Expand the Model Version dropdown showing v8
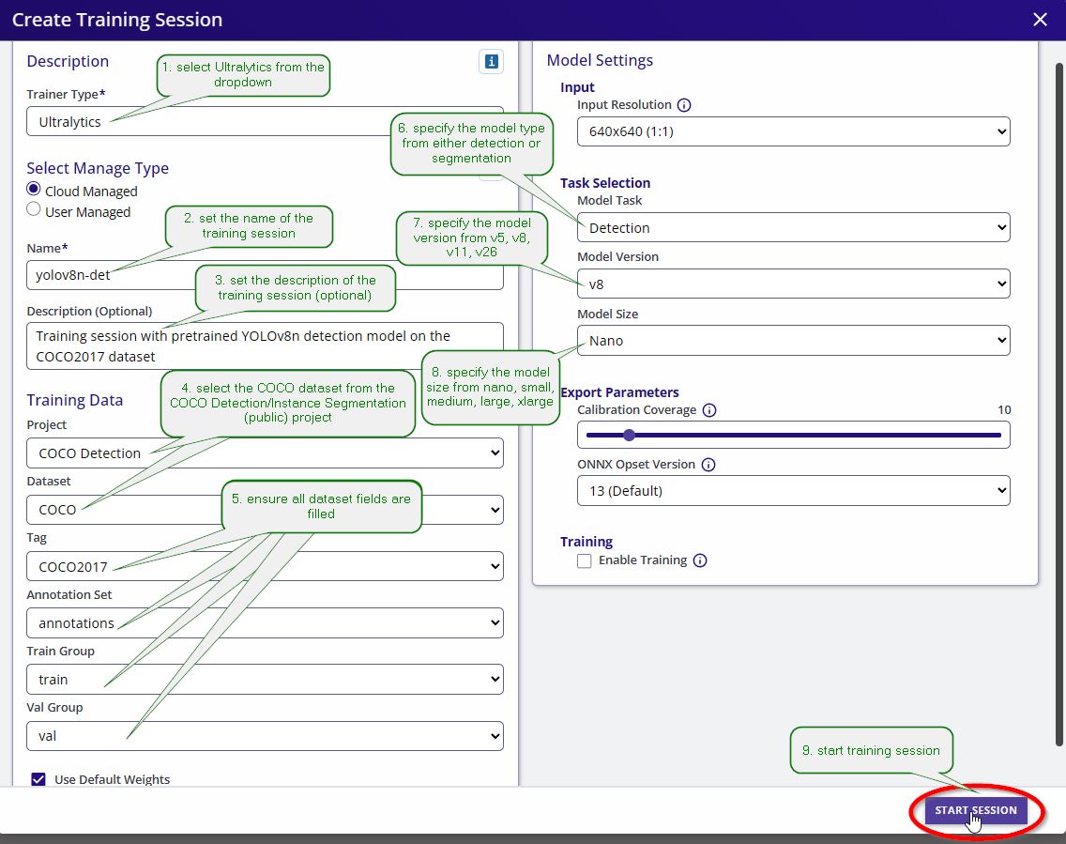This screenshot has width=1066, height=844. 793,284
